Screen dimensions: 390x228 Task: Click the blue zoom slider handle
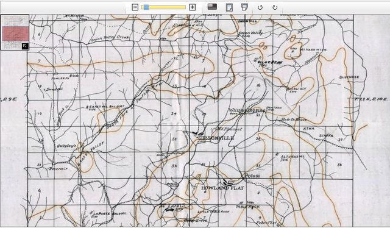[146, 7]
